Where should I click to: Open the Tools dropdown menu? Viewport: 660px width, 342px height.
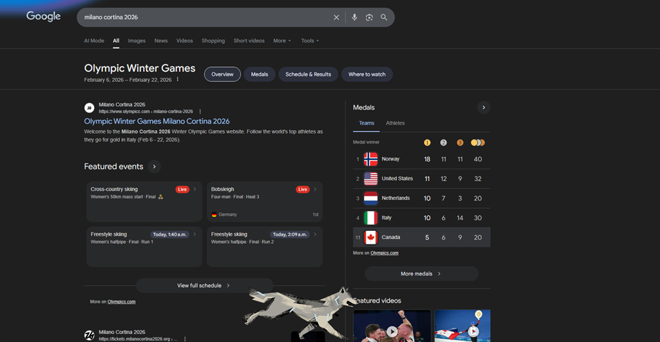tap(309, 41)
